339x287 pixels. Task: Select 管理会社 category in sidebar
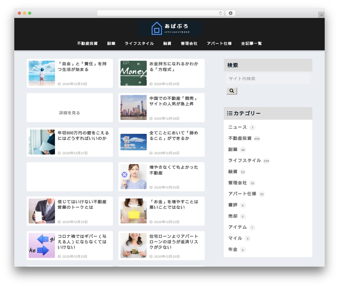pyautogui.click(x=238, y=183)
